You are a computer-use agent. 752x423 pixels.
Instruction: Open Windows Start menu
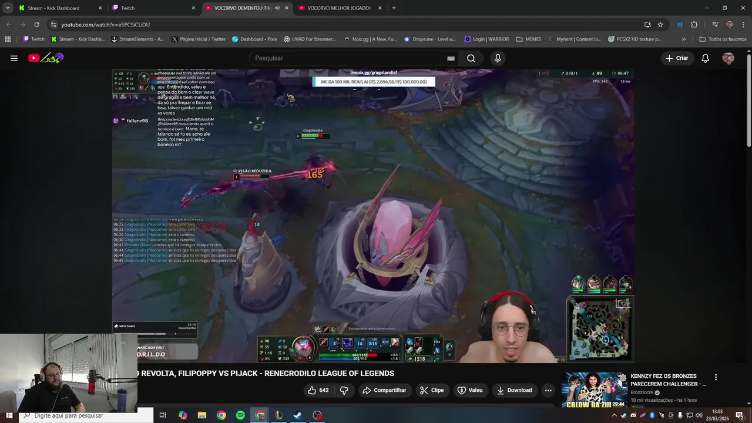[9, 415]
